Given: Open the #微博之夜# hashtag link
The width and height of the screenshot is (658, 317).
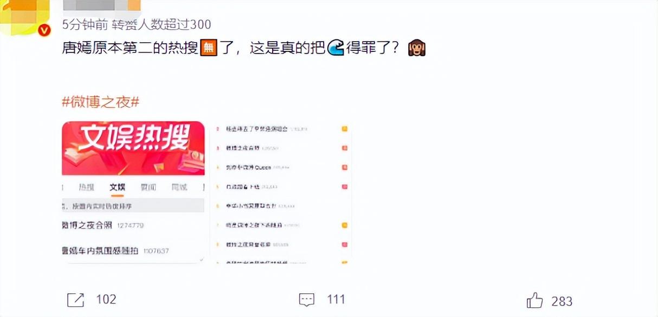Looking at the screenshot, I should [x=101, y=102].
